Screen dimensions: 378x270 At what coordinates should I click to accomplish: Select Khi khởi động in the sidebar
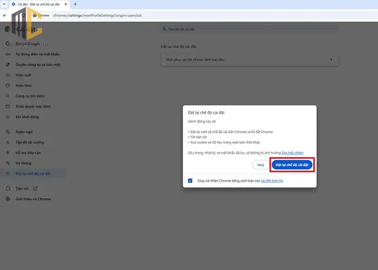click(27, 117)
